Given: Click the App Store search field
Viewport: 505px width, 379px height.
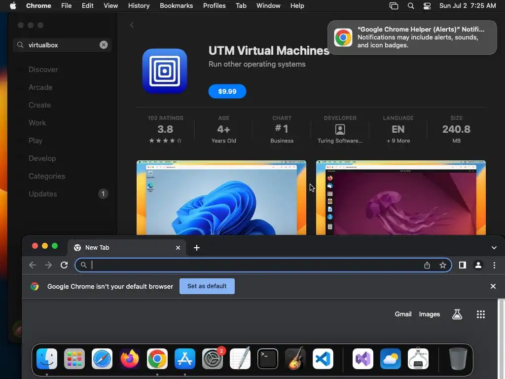Looking at the screenshot, I should click(62, 45).
